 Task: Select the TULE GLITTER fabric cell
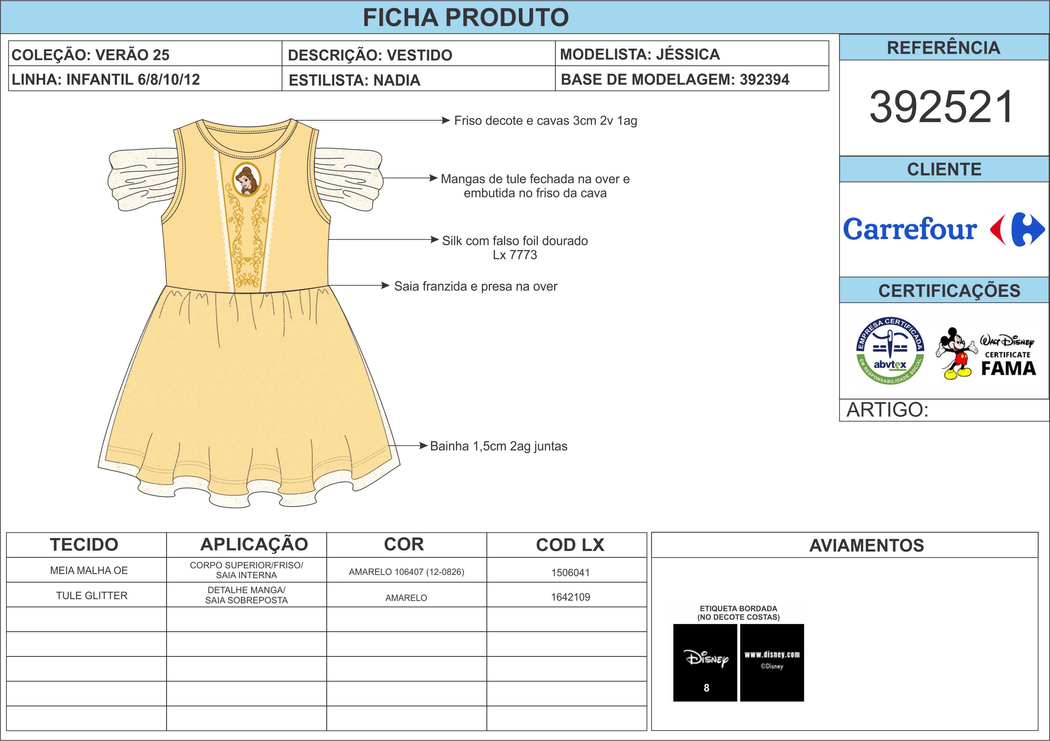[x=92, y=596]
